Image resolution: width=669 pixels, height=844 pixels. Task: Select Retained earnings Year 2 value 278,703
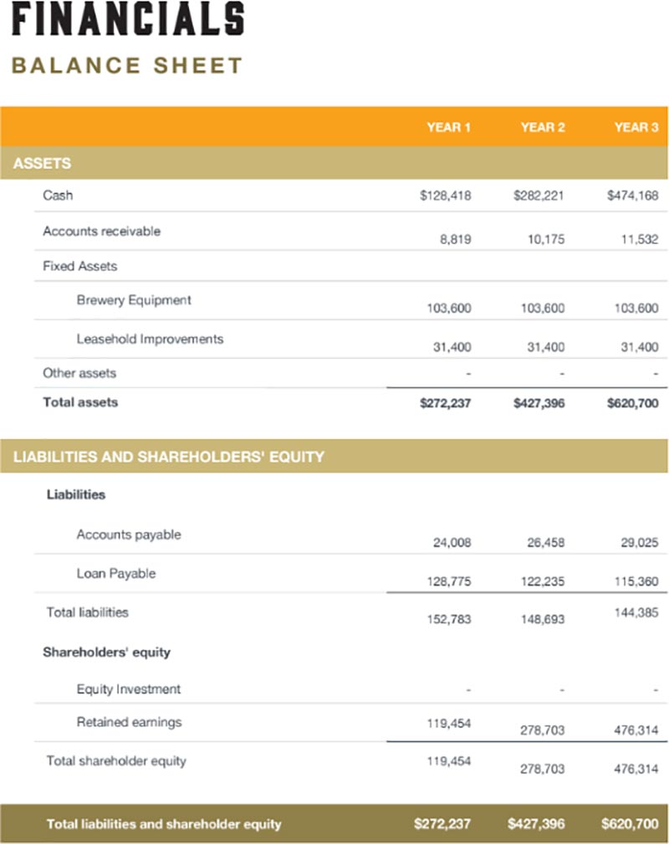tap(543, 730)
